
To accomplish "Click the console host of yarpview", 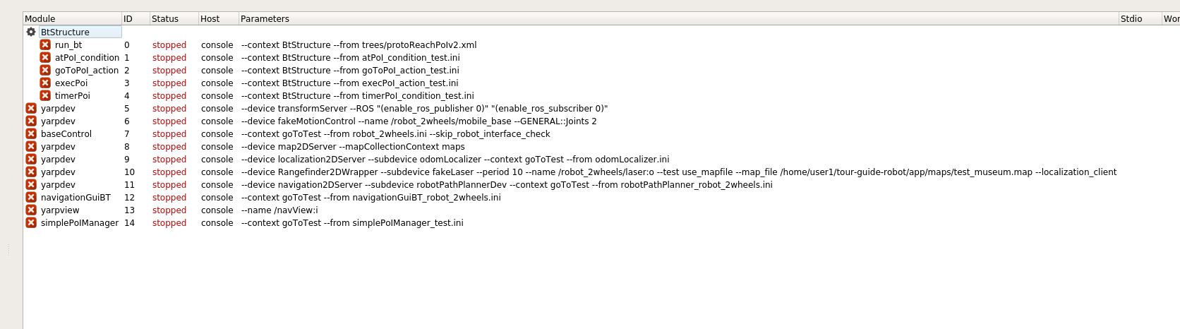I will pos(217,210).
